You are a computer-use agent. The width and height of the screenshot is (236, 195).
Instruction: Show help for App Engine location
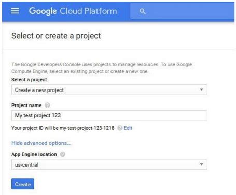point(63,154)
